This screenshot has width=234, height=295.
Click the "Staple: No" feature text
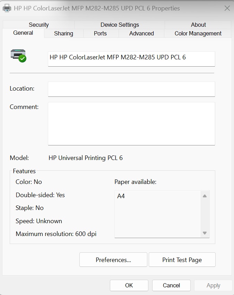point(29,208)
